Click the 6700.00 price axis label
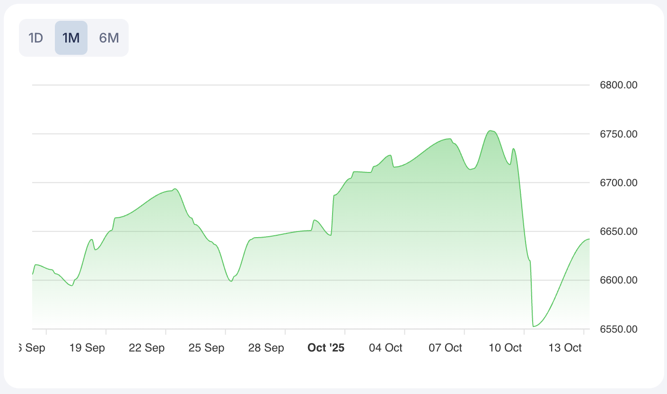This screenshot has height=394, width=667. coord(619,183)
